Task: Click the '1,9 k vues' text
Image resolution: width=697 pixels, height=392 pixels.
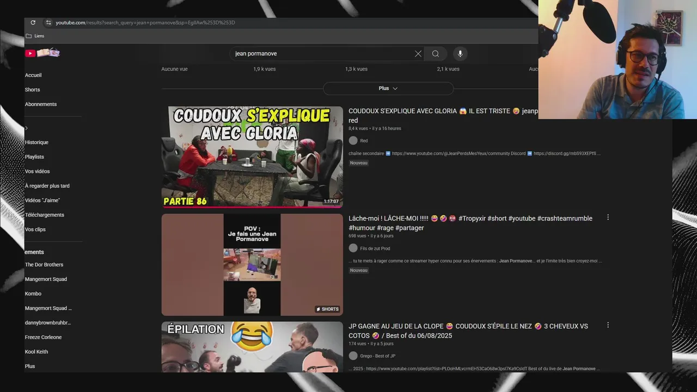Action: coord(265,69)
